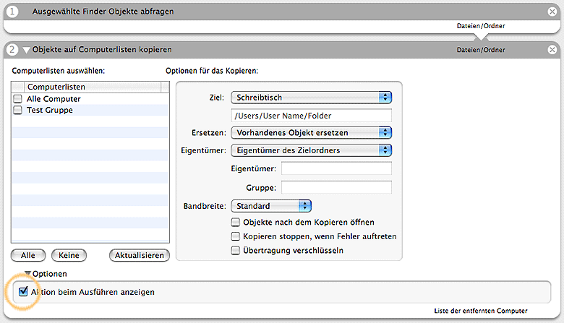Click the Gruppe text field
Viewport: 564px width, 323px height.
336,187
